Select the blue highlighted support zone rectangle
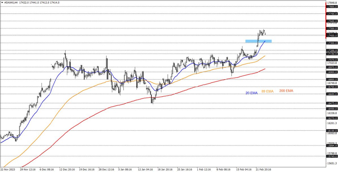339x172 pixels. 258,41
